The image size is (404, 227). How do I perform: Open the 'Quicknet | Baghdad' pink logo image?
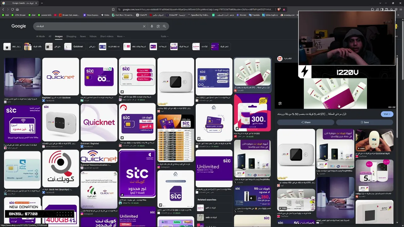(x=99, y=123)
